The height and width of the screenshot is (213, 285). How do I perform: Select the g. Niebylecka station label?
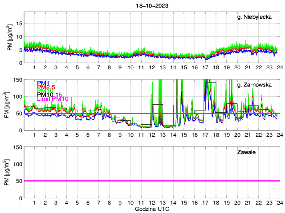point(257,17)
